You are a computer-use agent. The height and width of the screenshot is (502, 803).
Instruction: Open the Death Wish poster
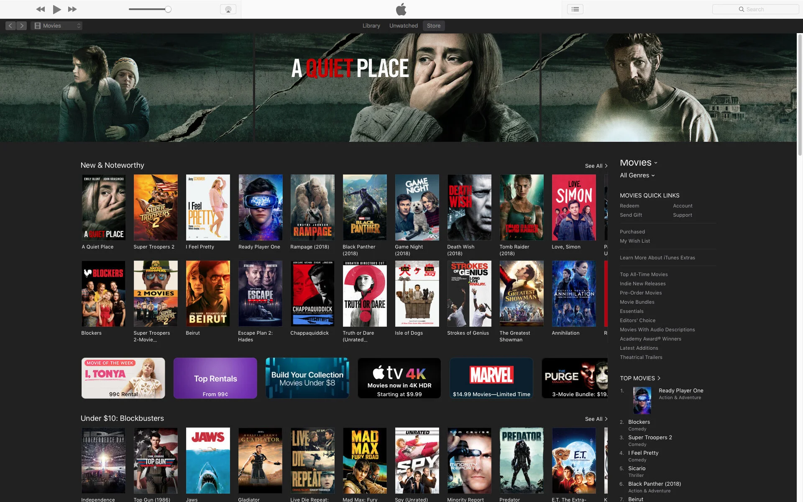click(469, 207)
